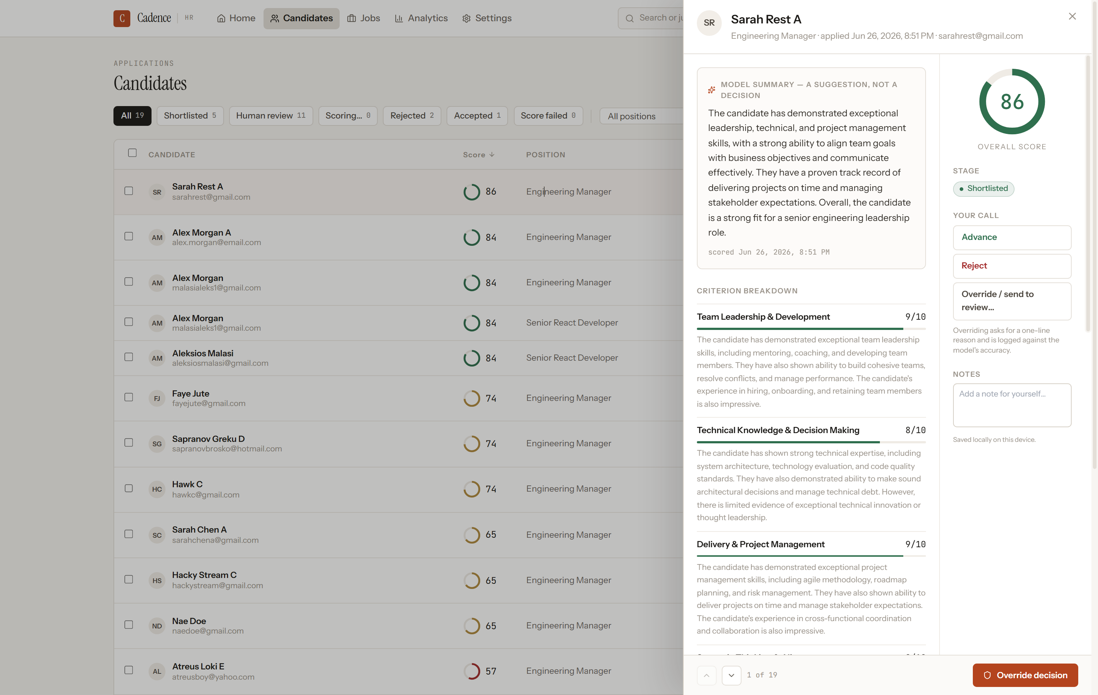Click the Cadence logo icon
Image resolution: width=1098 pixels, height=695 pixels.
pyautogui.click(x=122, y=18)
